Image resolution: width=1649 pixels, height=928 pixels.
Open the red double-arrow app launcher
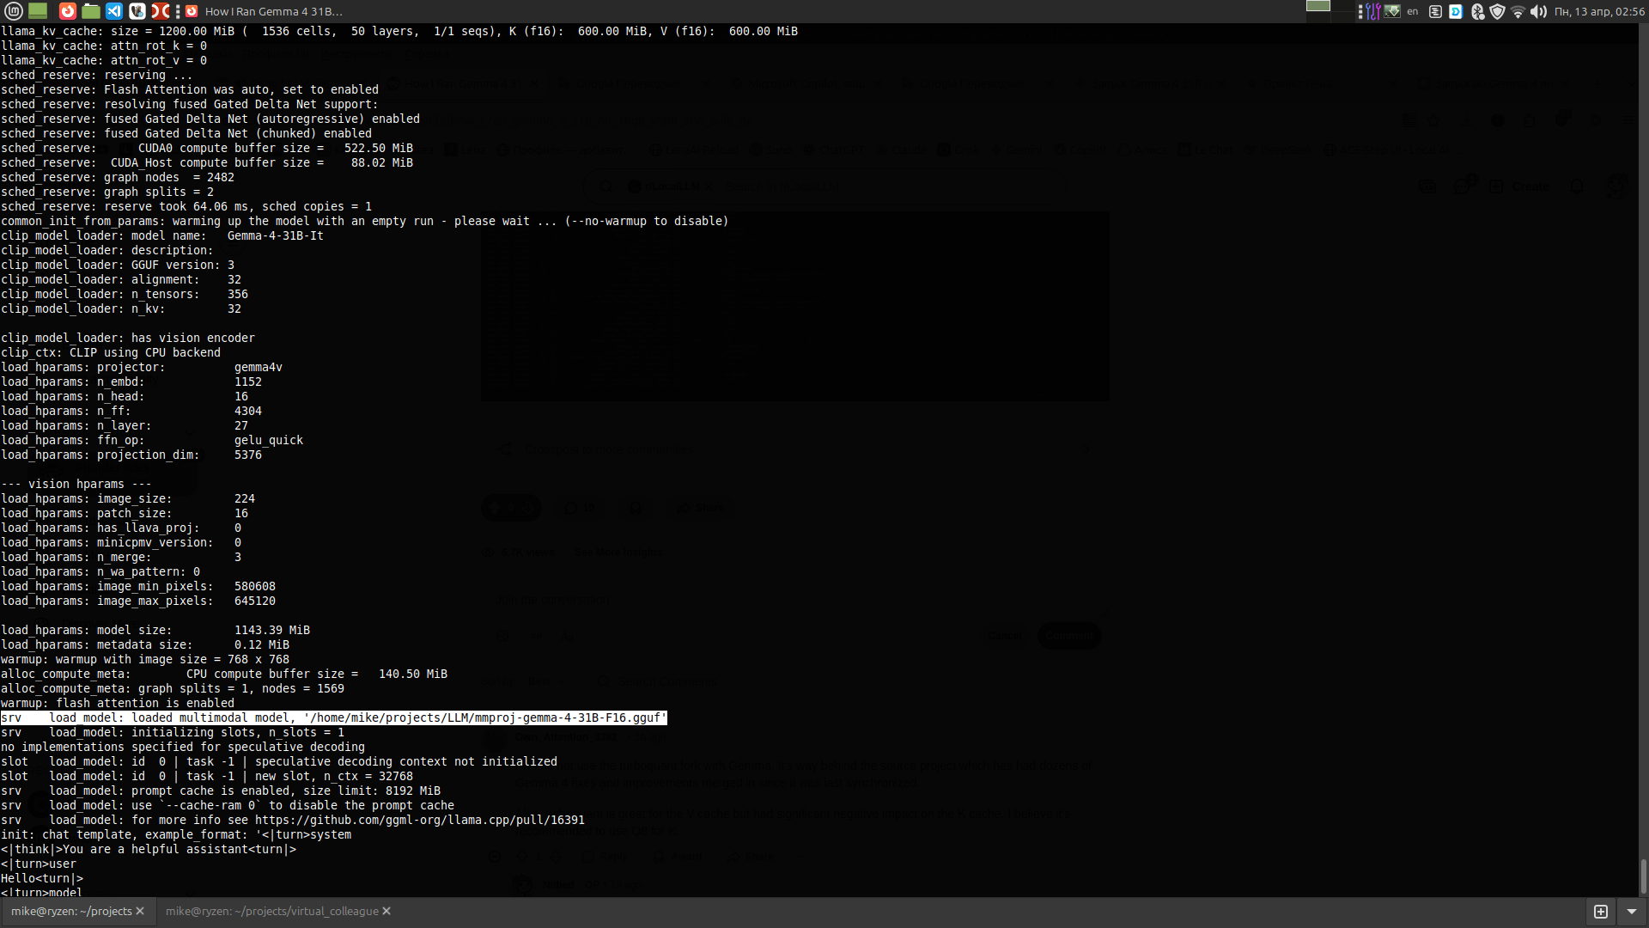[x=161, y=11]
